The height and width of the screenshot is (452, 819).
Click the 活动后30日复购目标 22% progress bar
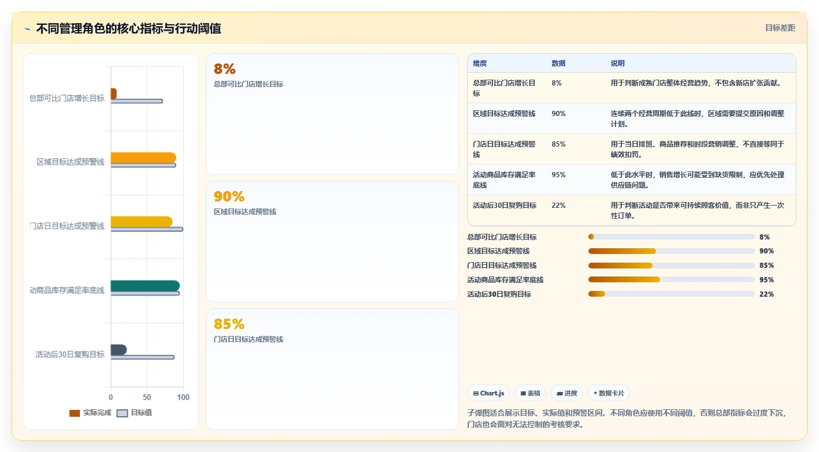[672, 294]
